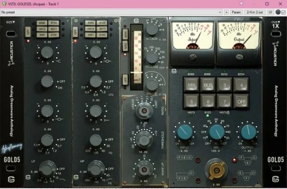287x189 pixels.
Task: Click the small round button at top-left of right EQ
Action: (76, 21)
